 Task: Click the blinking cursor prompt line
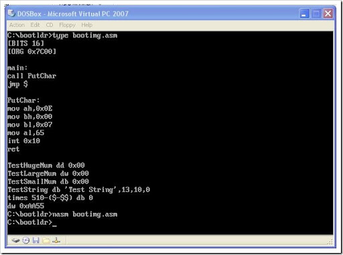[x=32, y=222]
